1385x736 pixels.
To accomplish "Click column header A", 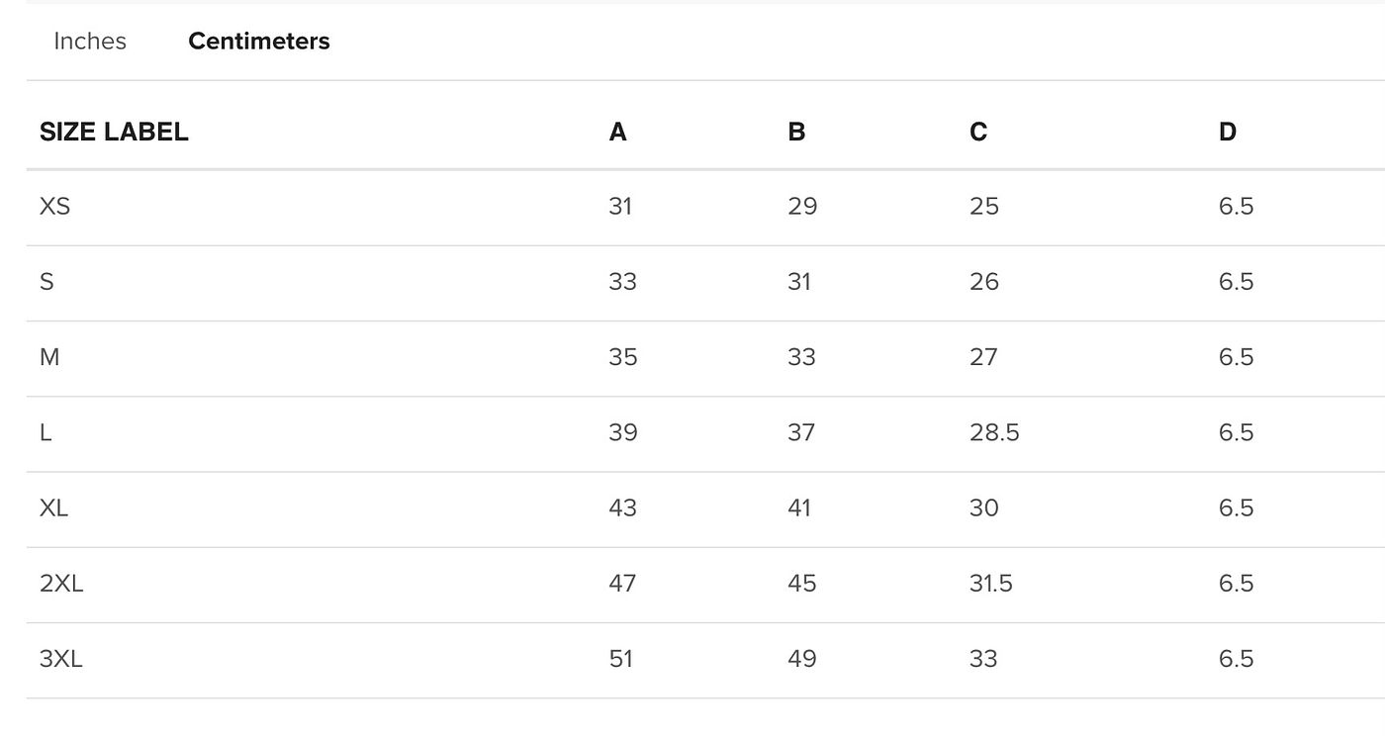I will pos(618,132).
